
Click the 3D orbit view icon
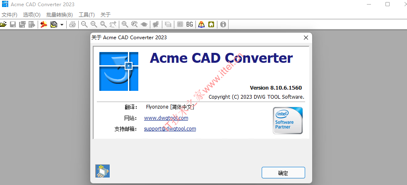pyautogui.click(x=144, y=25)
